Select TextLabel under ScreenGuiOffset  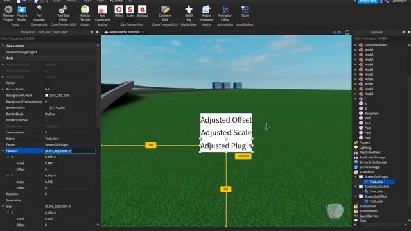pos(376,201)
